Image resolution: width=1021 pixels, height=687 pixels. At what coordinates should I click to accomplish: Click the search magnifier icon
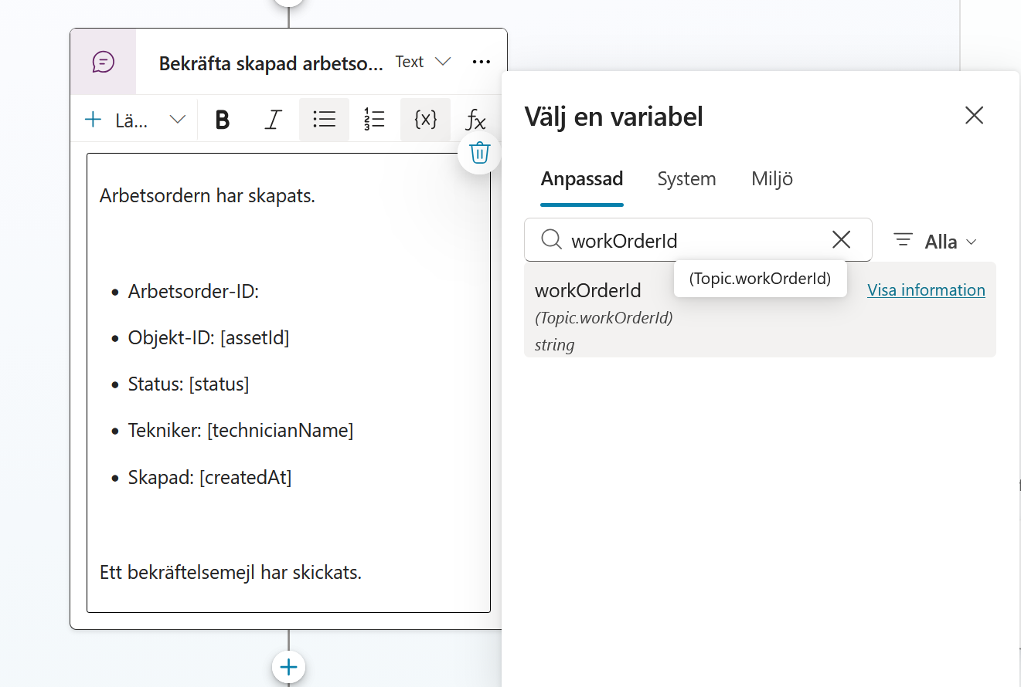click(551, 240)
